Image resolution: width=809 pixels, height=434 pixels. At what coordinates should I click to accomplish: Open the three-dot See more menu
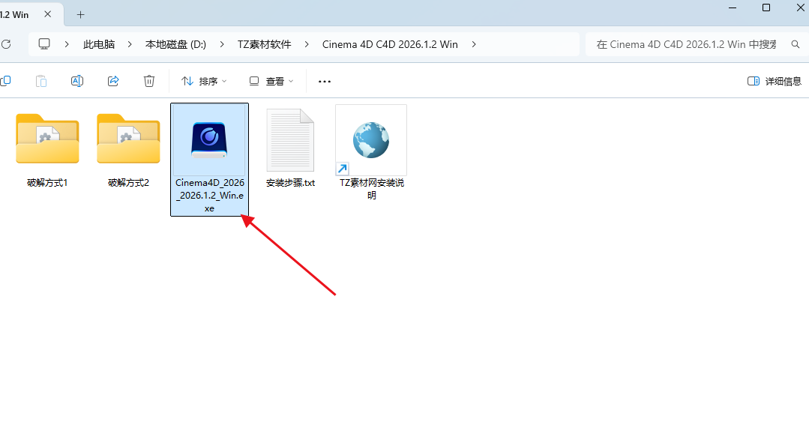(x=325, y=81)
